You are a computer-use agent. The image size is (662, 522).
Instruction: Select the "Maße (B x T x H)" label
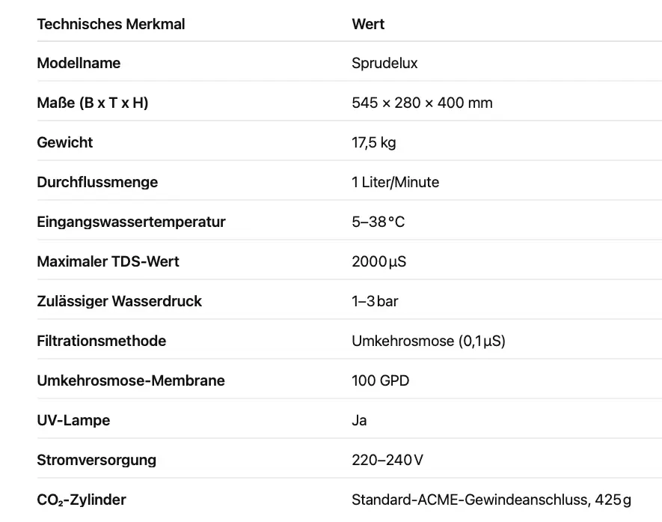click(x=93, y=103)
